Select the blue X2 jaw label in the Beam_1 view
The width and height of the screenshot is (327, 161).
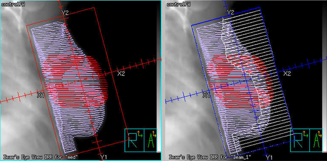(287, 73)
